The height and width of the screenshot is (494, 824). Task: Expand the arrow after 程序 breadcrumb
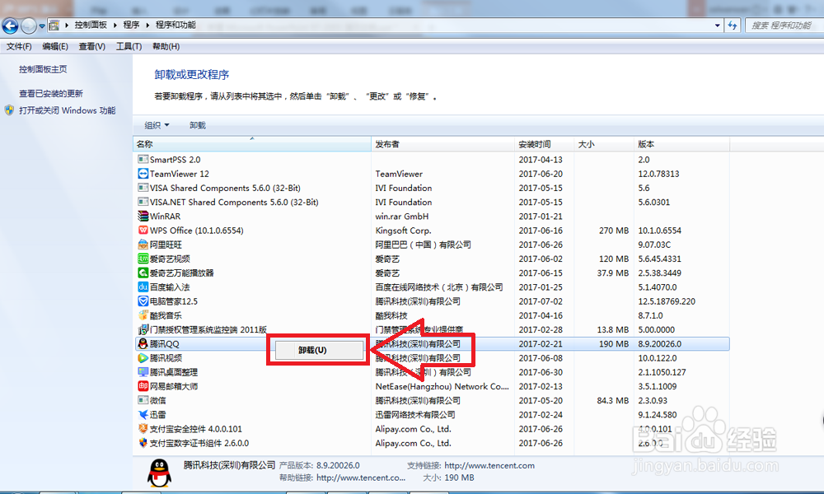coord(147,26)
